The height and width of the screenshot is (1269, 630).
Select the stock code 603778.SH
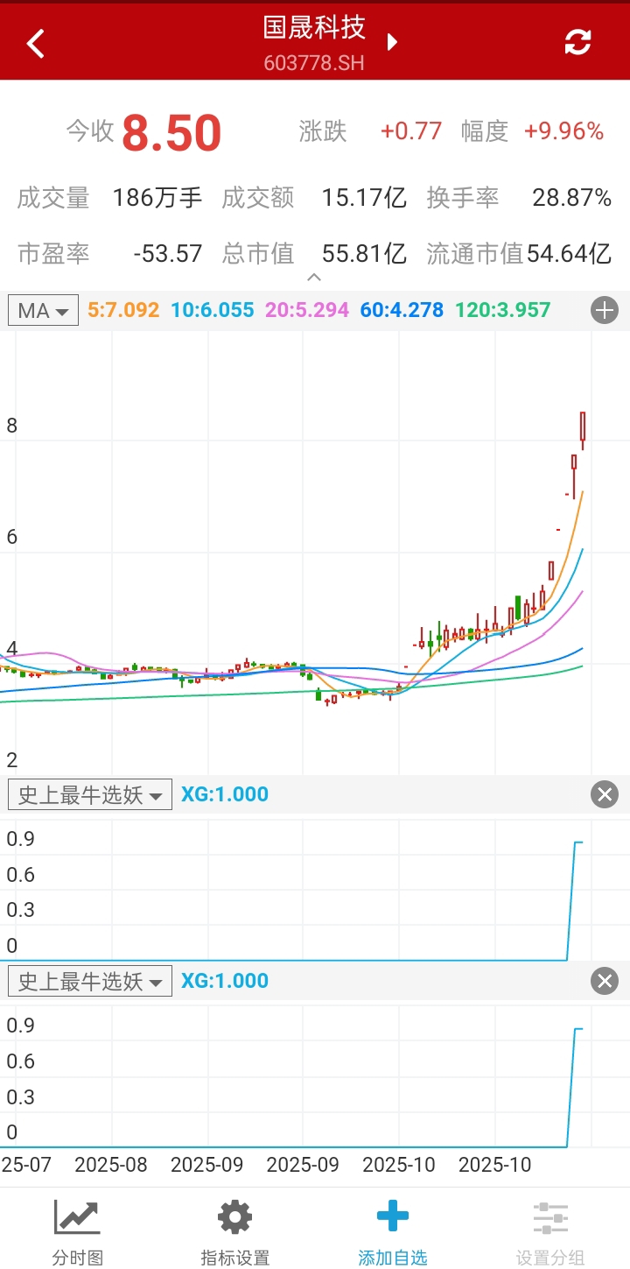314,63
